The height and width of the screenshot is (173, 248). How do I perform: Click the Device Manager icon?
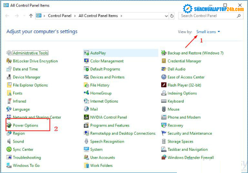tap(10, 77)
